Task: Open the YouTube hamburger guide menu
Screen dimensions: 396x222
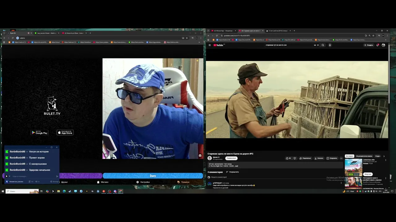Action: coord(209,45)
